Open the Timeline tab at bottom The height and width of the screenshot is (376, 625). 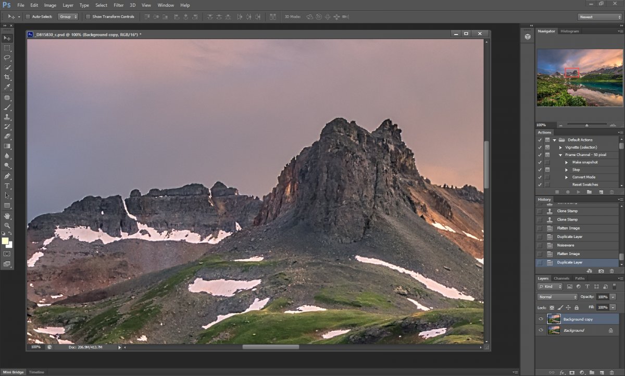point(36,372)
